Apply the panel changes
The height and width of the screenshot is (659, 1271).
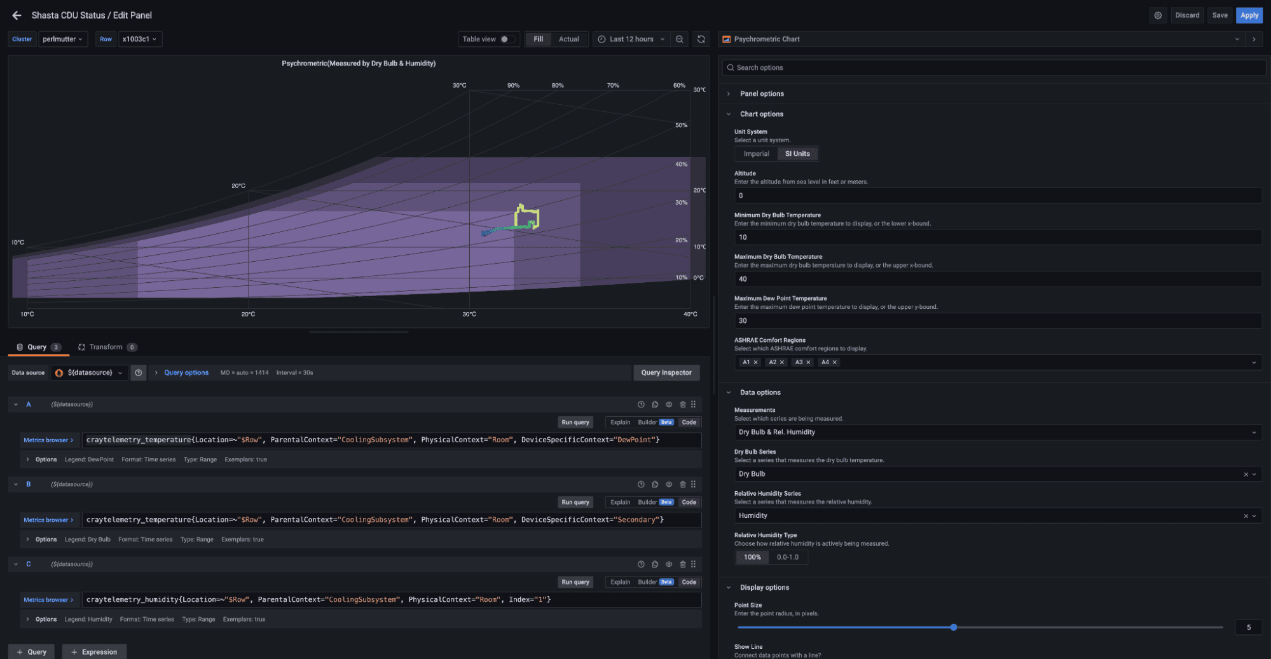tap(1249, 15)
